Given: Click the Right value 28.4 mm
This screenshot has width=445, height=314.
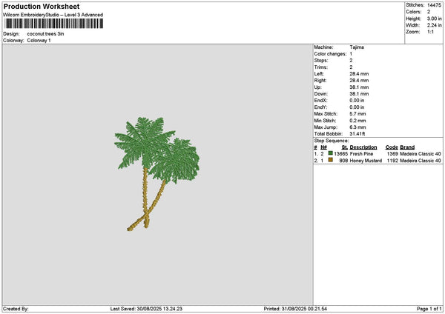Looking at the screenshot, I should (359, 81).
